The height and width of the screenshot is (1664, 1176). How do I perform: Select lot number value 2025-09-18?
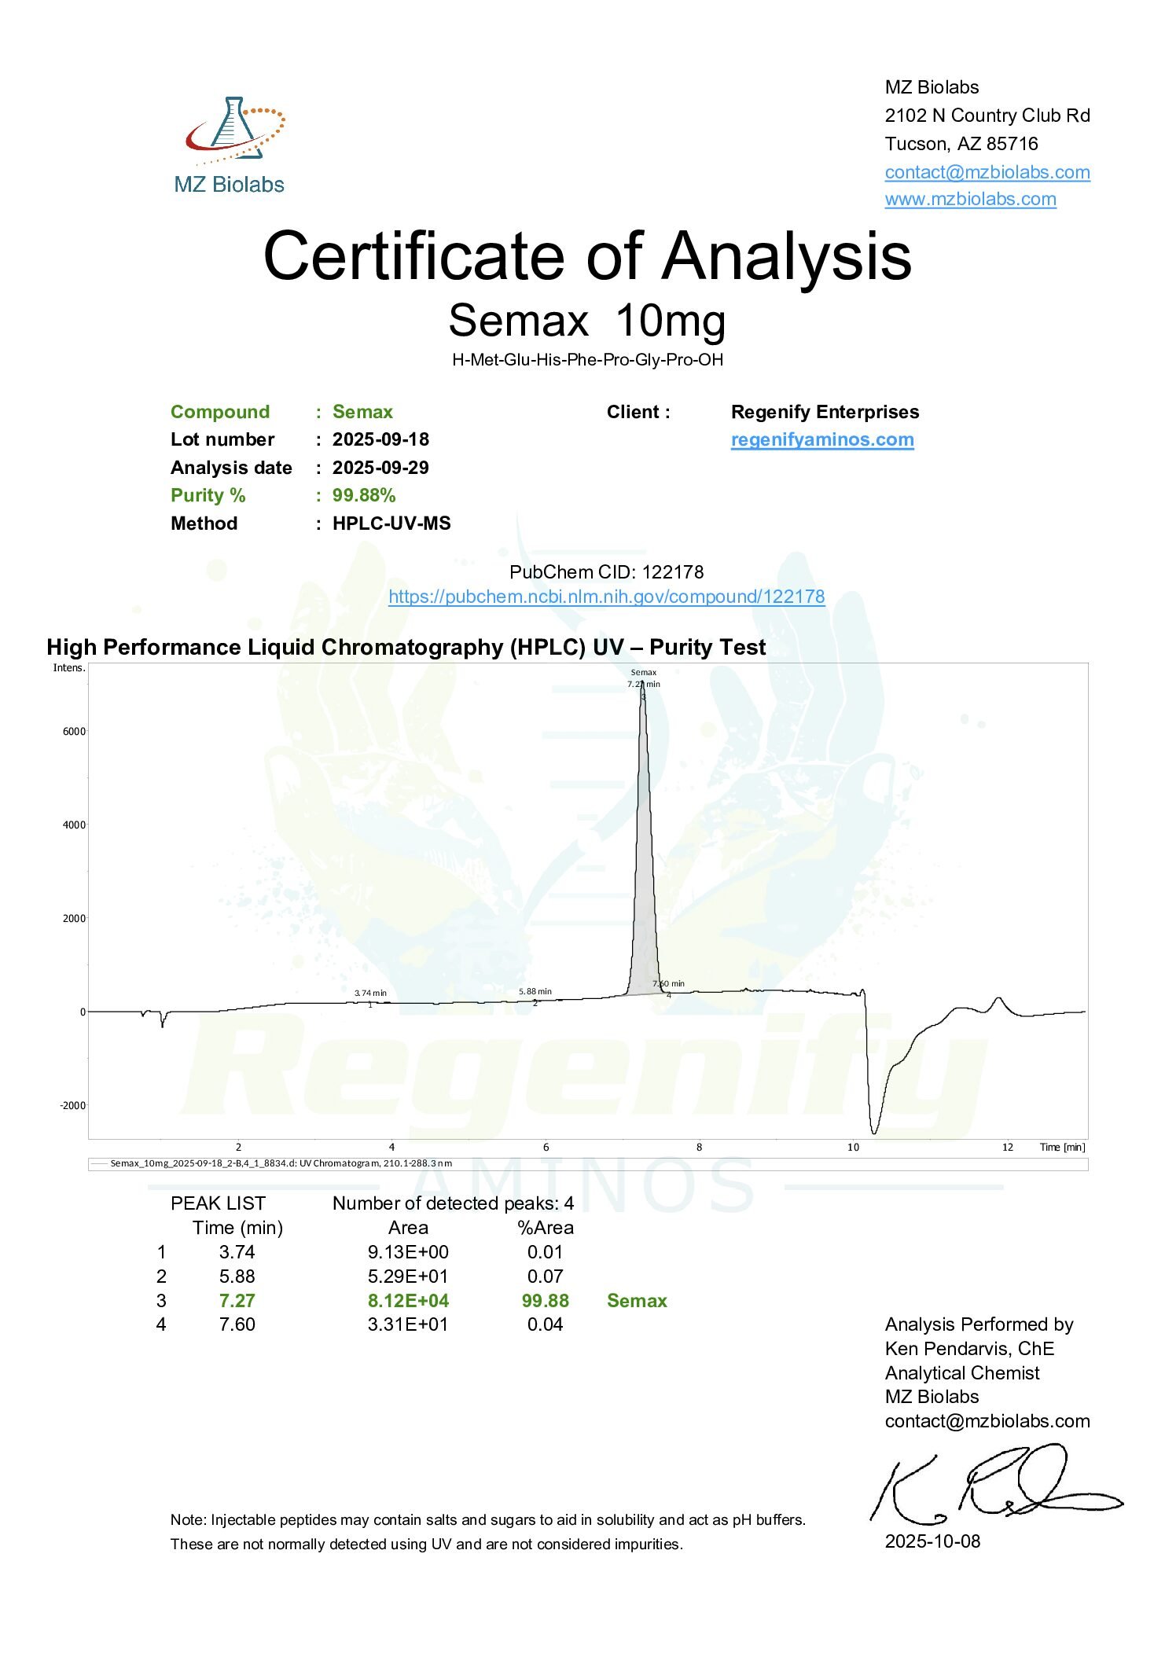click(x=380, y=439)
